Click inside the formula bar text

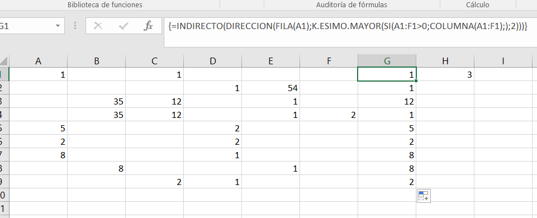[x=348, y=26]
